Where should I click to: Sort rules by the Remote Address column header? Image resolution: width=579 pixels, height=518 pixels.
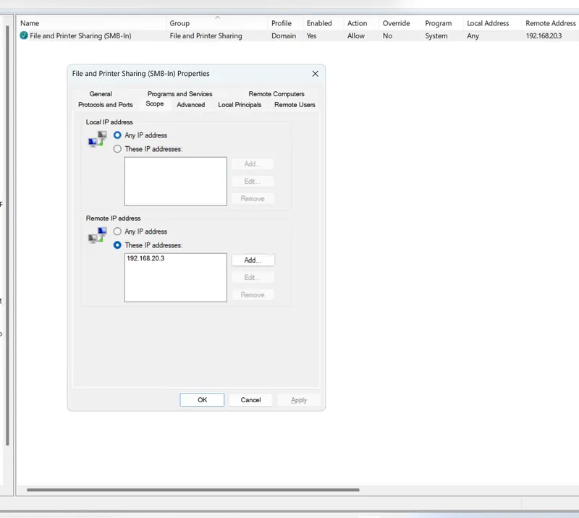coord(551,23)
